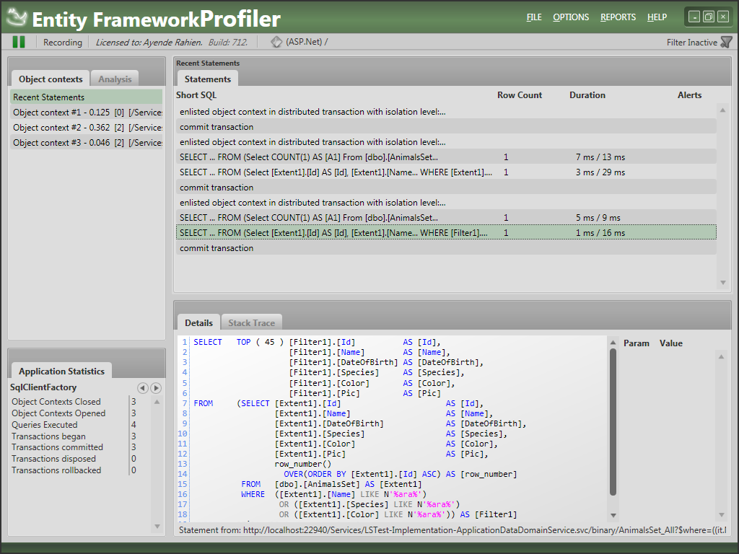Select Object context #3 - 0.046
This screenshot has height=554, width=739.
tap(87, 142)
